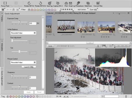Open the queued processes dropdown
This screenshot has width=132, height=98.
click(100, 96)
